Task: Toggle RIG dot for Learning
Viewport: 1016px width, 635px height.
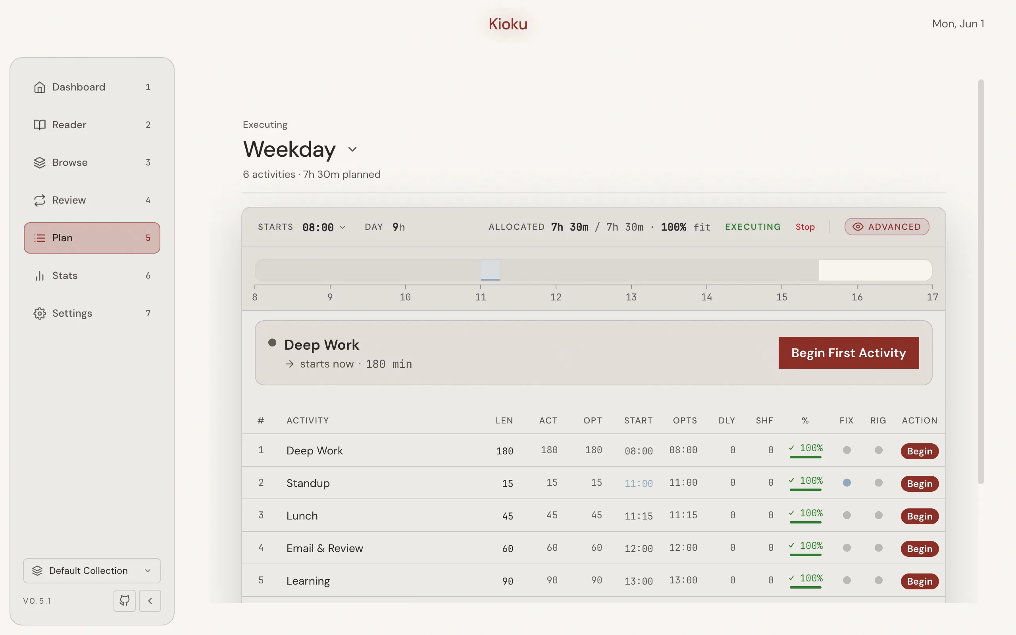Action: tap(878, 580)
